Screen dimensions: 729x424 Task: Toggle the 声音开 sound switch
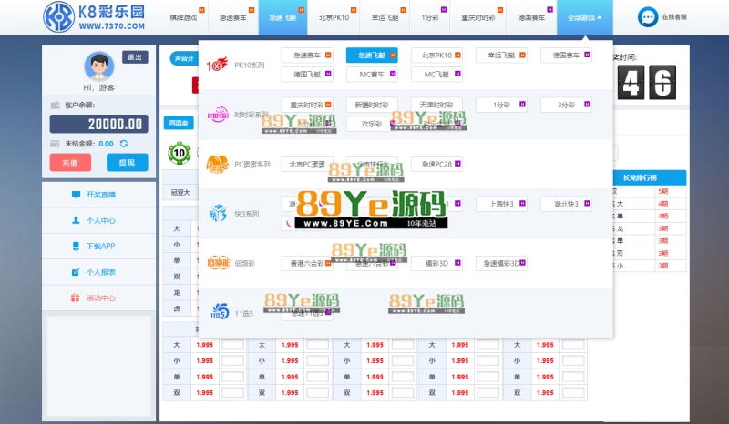coord(184,58)
